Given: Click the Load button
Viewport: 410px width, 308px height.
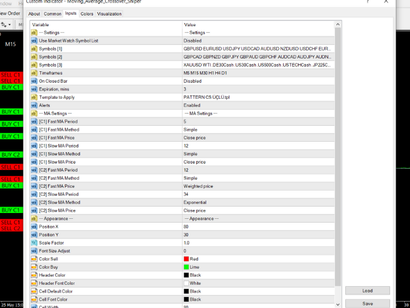Looking at the screenshot, I should click(x=367, y=291).
